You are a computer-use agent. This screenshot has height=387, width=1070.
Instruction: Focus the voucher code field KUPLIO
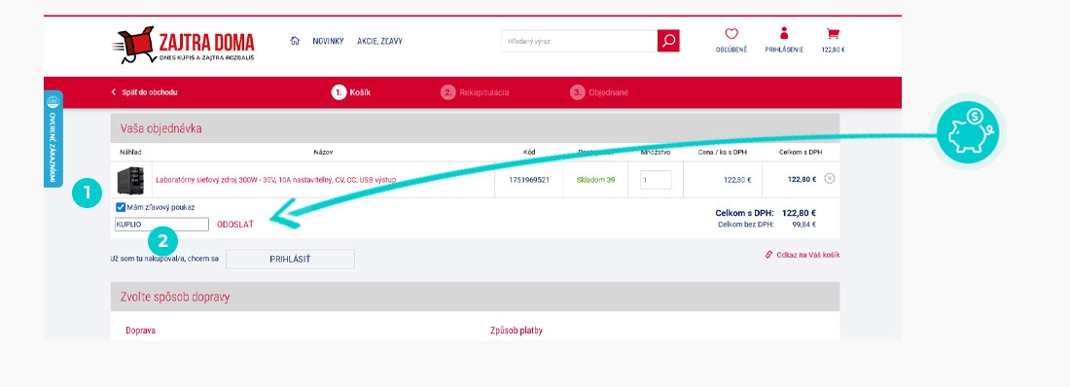[x=161, y=224]
